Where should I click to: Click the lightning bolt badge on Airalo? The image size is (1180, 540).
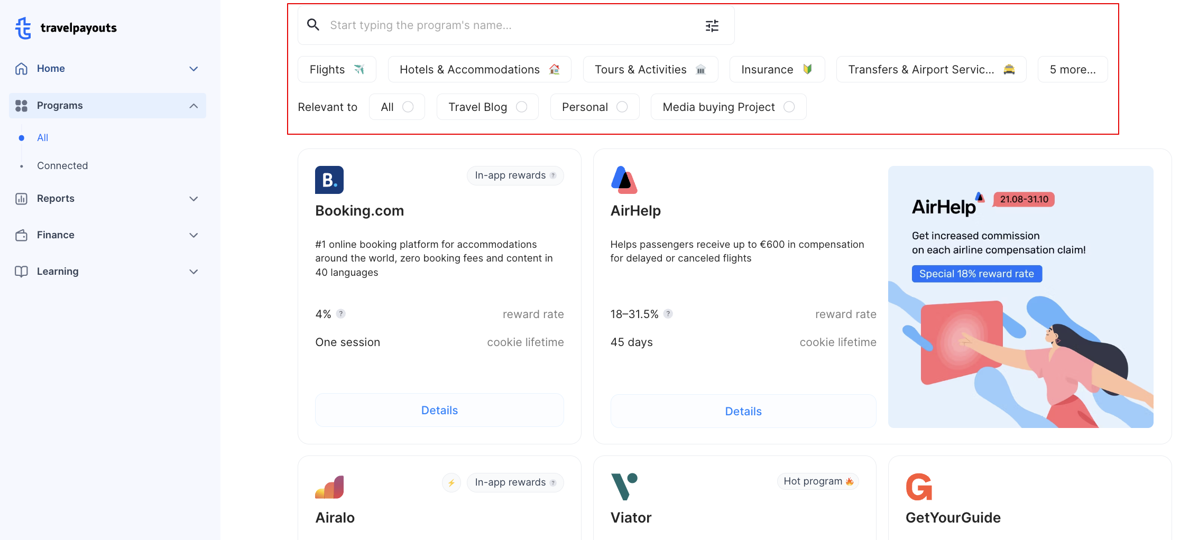(x=451, y=482)
